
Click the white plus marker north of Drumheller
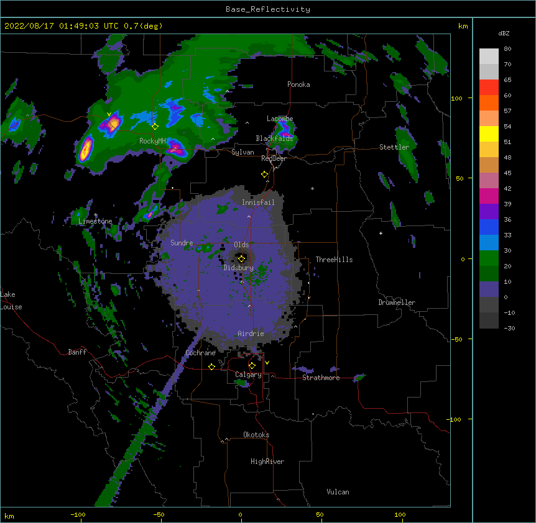(x=381, y=233)
